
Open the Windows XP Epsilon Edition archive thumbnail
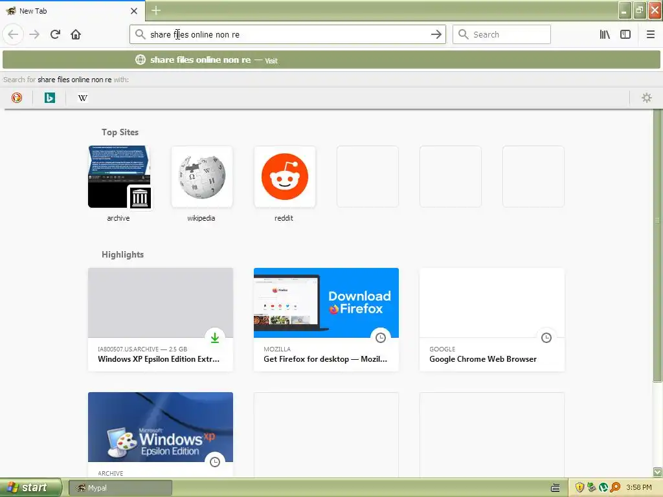[x=161, y=427]
